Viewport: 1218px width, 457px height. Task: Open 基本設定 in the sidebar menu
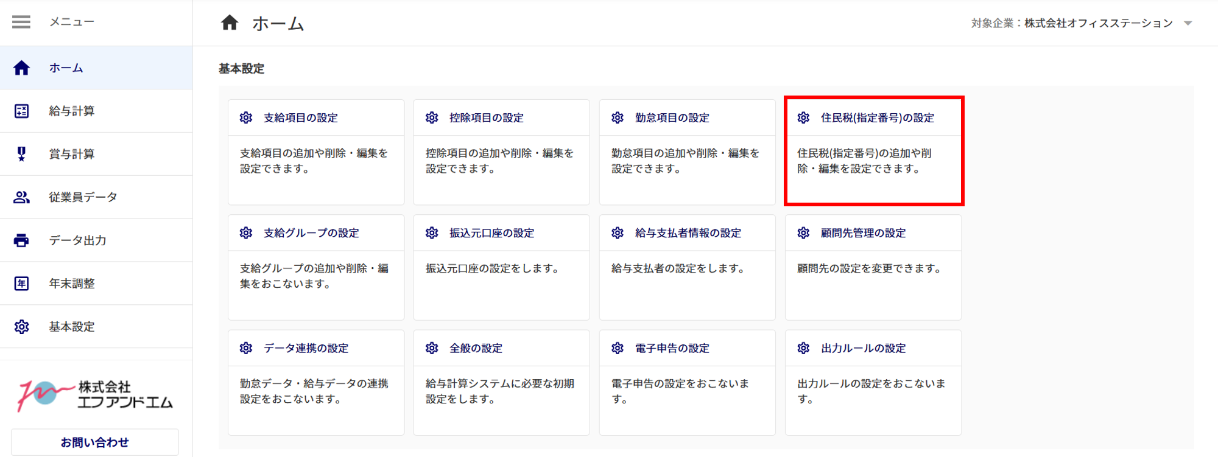(96, 327)
